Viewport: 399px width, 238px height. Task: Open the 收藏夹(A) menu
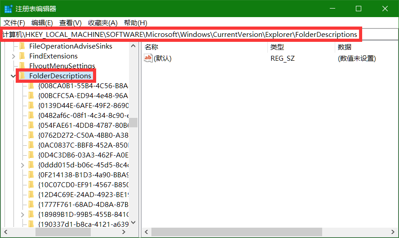pos(102,23)
